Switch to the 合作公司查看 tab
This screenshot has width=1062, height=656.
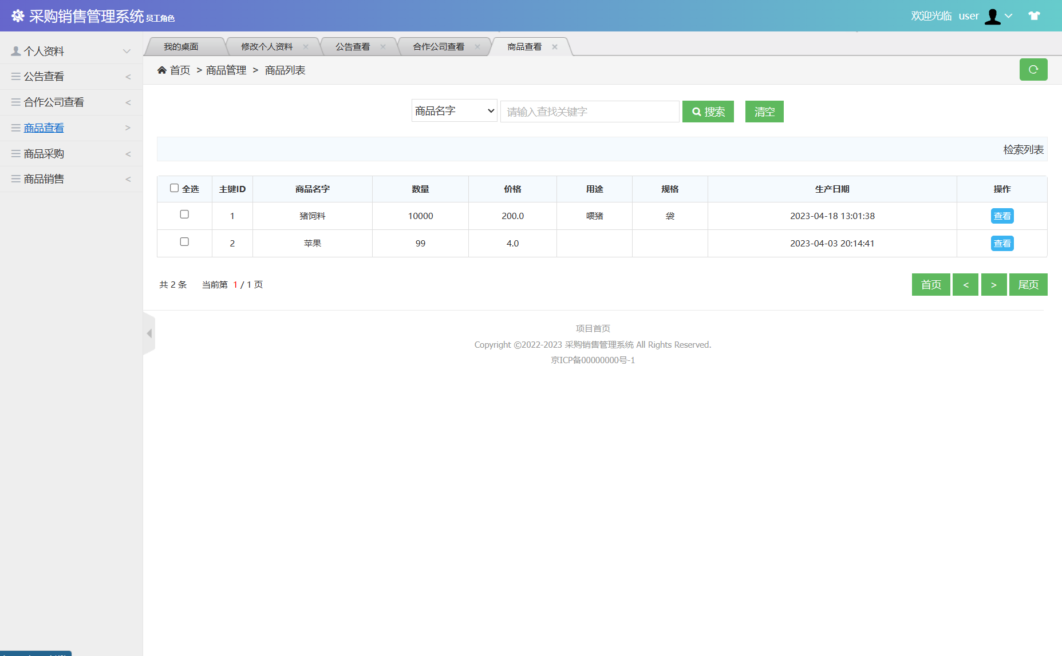pyautogui.click(x=439, y=46)
